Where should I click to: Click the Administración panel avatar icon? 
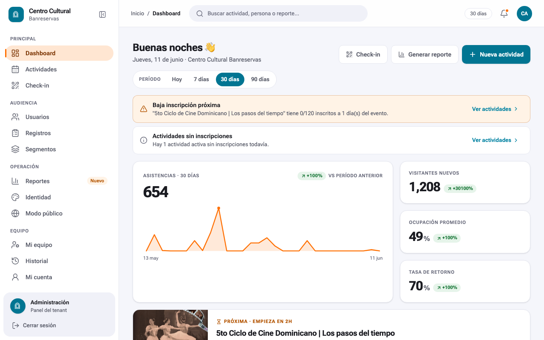[x=18, y=306]
